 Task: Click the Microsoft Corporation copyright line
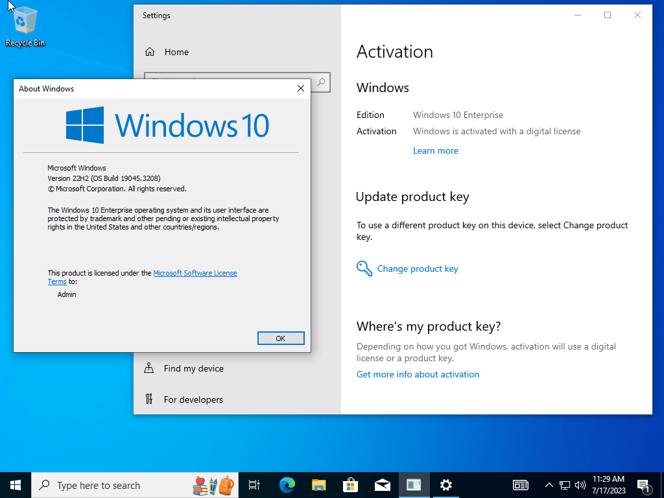(117, 189)
